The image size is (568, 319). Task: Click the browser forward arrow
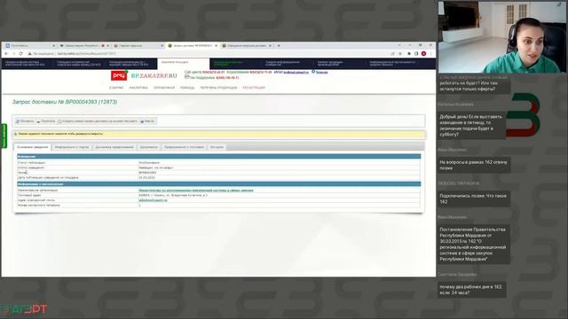[13, 53]
